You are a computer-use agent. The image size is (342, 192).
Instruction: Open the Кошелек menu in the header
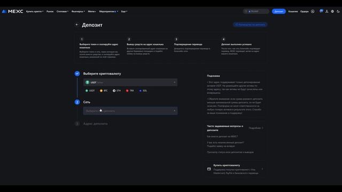pos(293,11)
